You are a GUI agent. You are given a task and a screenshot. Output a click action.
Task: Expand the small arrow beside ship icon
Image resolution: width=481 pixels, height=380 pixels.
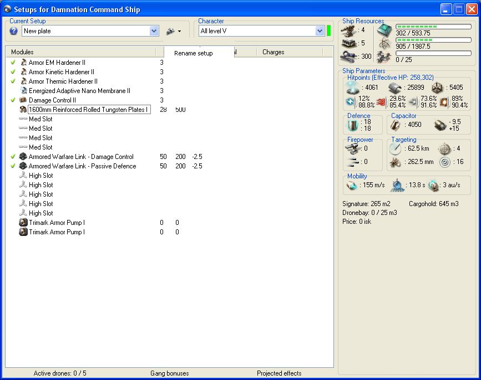[x=179, y=31]
